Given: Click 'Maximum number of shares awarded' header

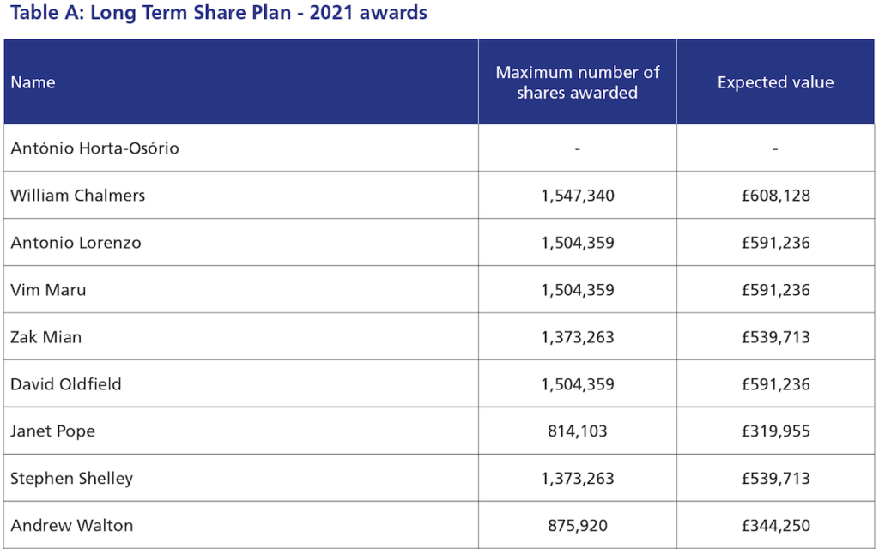Looking at the screenshot, I should point(577,82).
